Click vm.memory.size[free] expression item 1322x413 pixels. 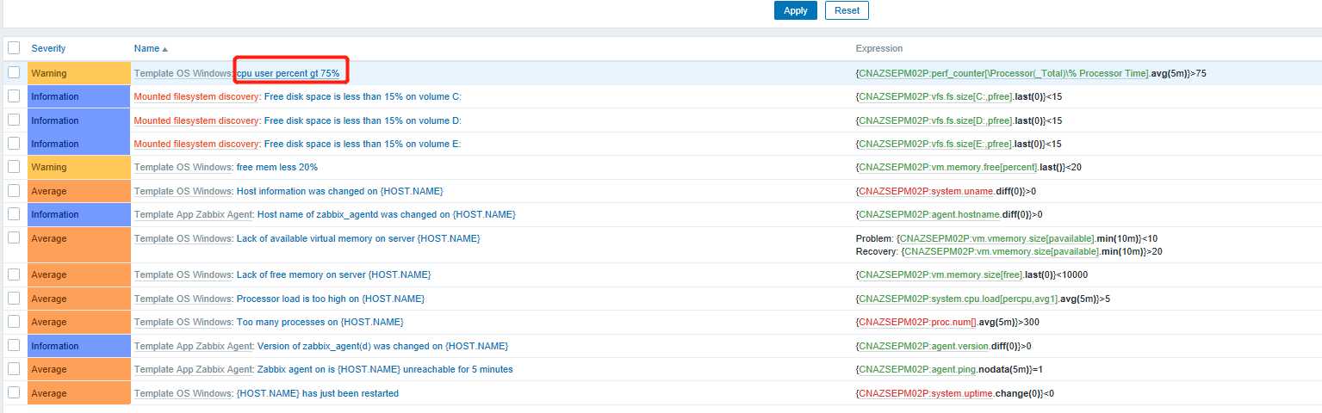[940, 274]
